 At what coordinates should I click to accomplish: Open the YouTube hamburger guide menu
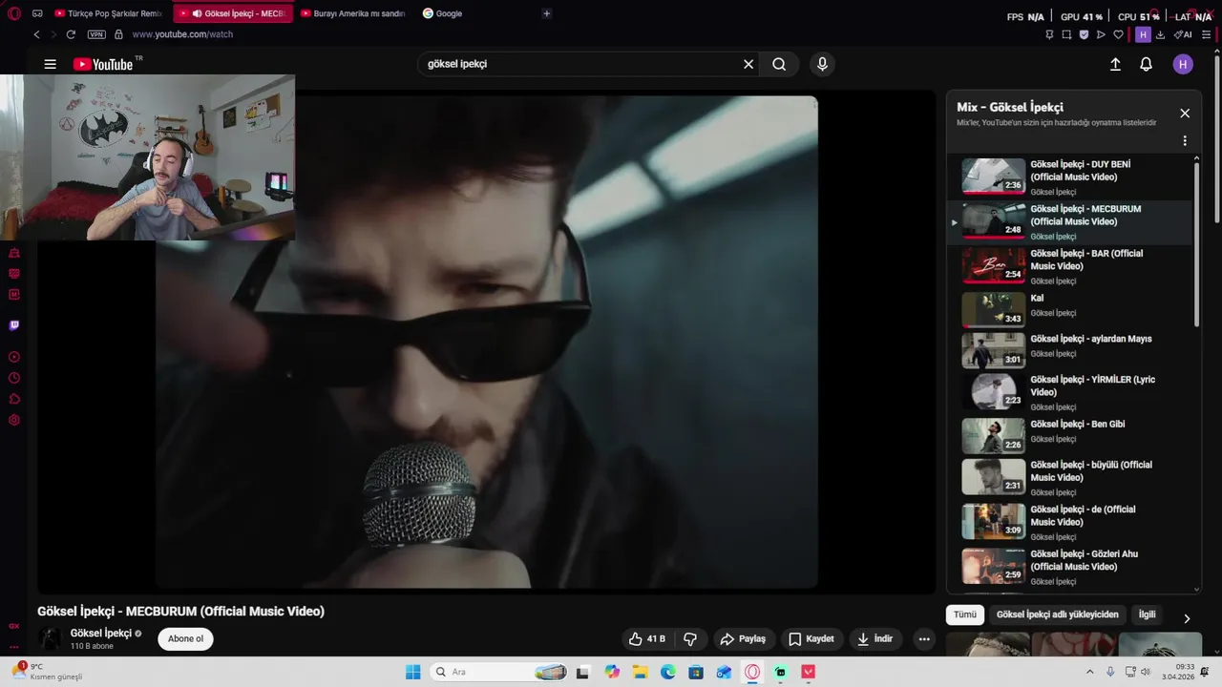coord(50,64)
